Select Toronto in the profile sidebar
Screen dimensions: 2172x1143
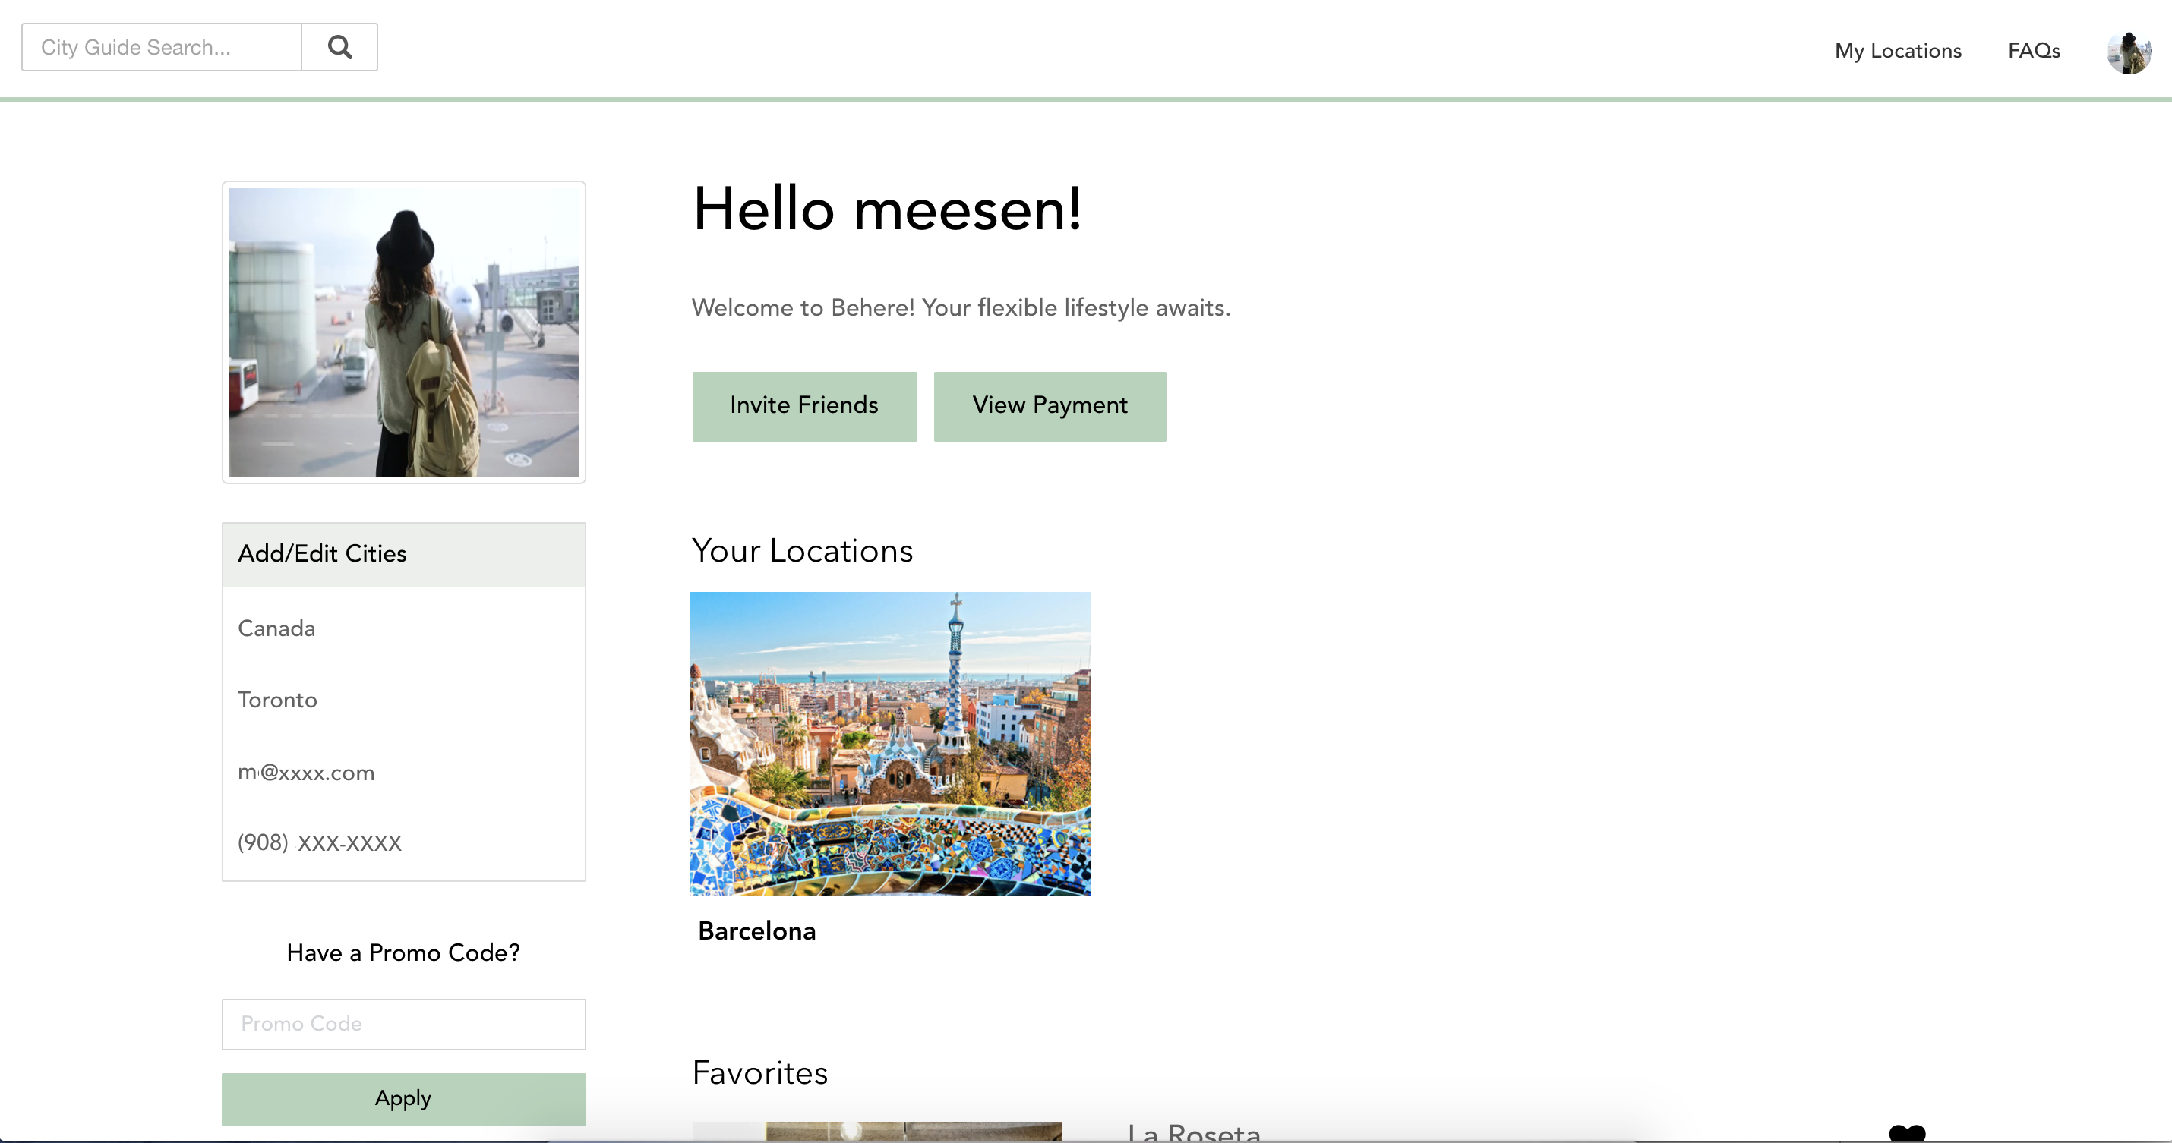click(277, 701)
